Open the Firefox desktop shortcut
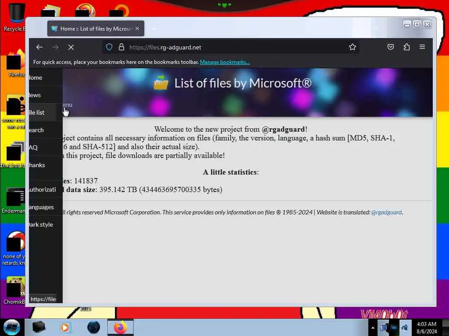This screenshot has height=336, width=449. pyautogui.click(x=16, y=63)
